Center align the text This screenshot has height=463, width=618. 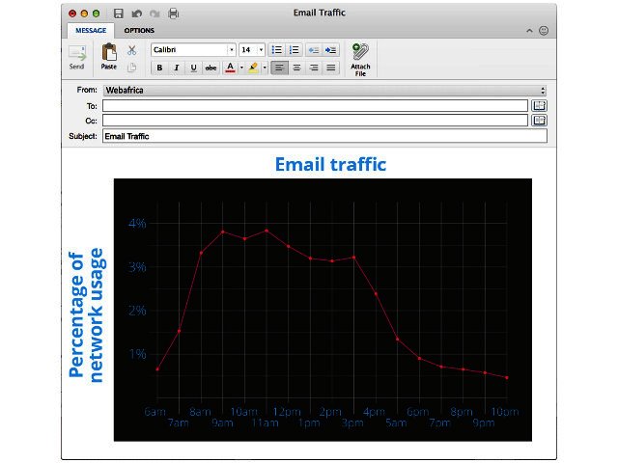pos(296,68)
